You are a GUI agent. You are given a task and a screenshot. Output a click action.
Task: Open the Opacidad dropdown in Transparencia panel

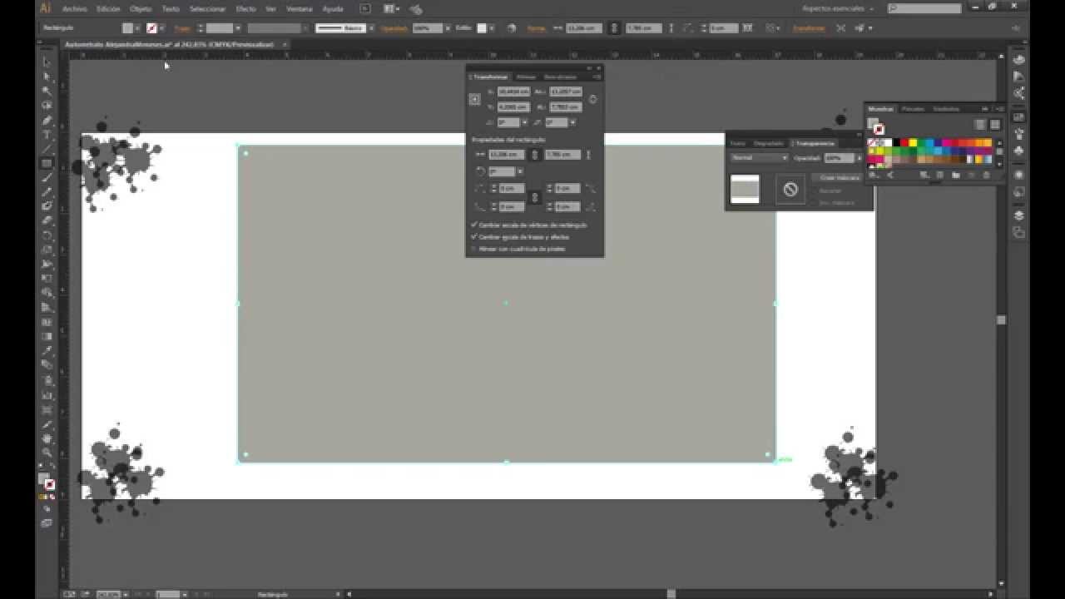(x=859, y=157)
